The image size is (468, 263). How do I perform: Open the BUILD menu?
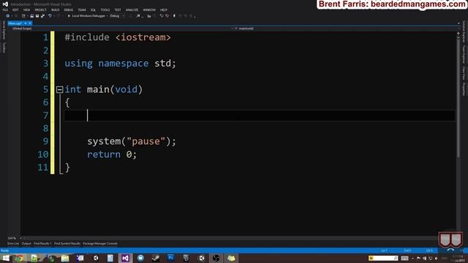pos(56,9)
